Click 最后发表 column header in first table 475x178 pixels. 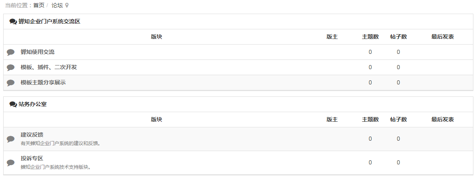[x=442, y=37]
